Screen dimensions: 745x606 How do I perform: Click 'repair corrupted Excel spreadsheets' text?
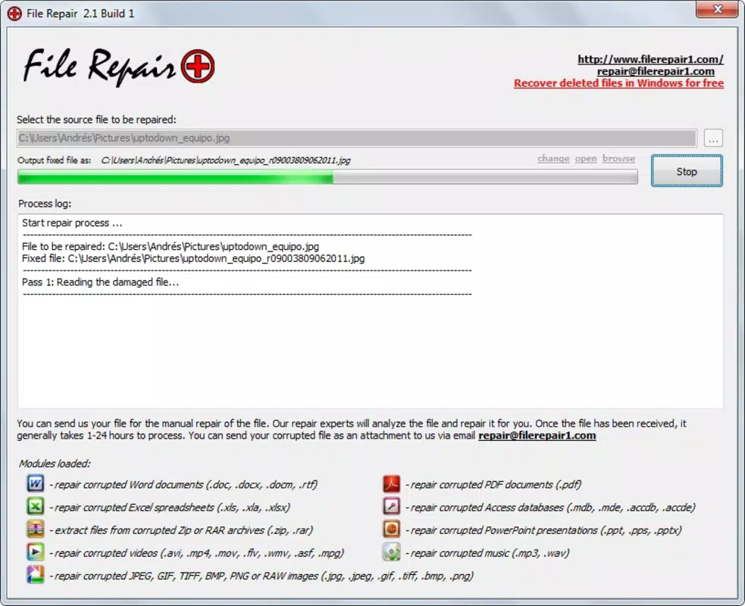[x=170, y=508]
